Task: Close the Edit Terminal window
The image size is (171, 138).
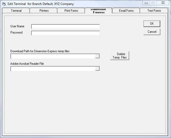Action: click(x=163, y=3)
